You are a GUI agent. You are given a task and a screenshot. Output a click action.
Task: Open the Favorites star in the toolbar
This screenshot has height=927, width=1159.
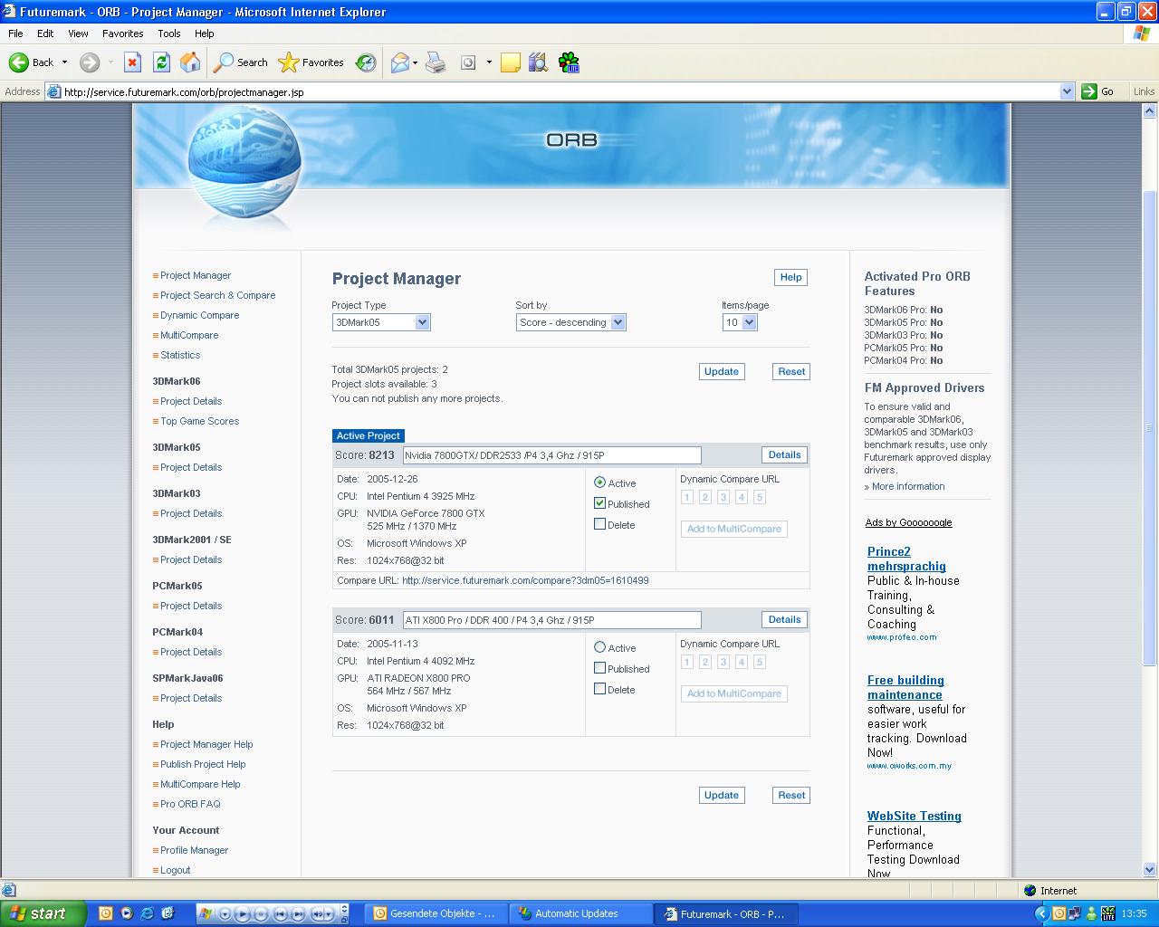pos(311,62)
